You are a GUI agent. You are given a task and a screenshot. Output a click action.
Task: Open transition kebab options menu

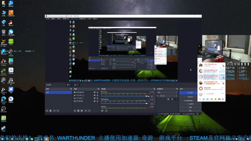coord(176,99)
